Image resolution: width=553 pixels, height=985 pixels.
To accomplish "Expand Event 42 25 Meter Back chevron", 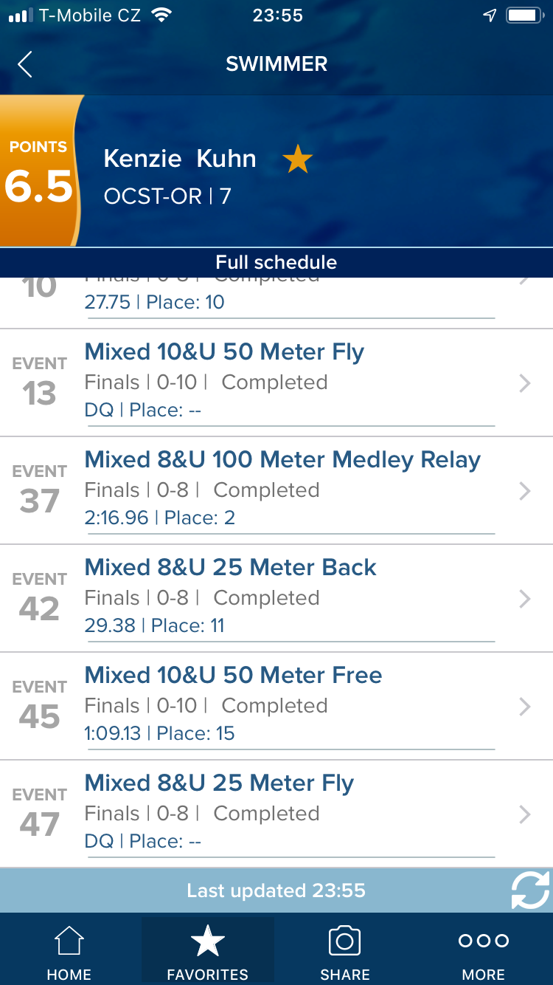I will (525, 598).
